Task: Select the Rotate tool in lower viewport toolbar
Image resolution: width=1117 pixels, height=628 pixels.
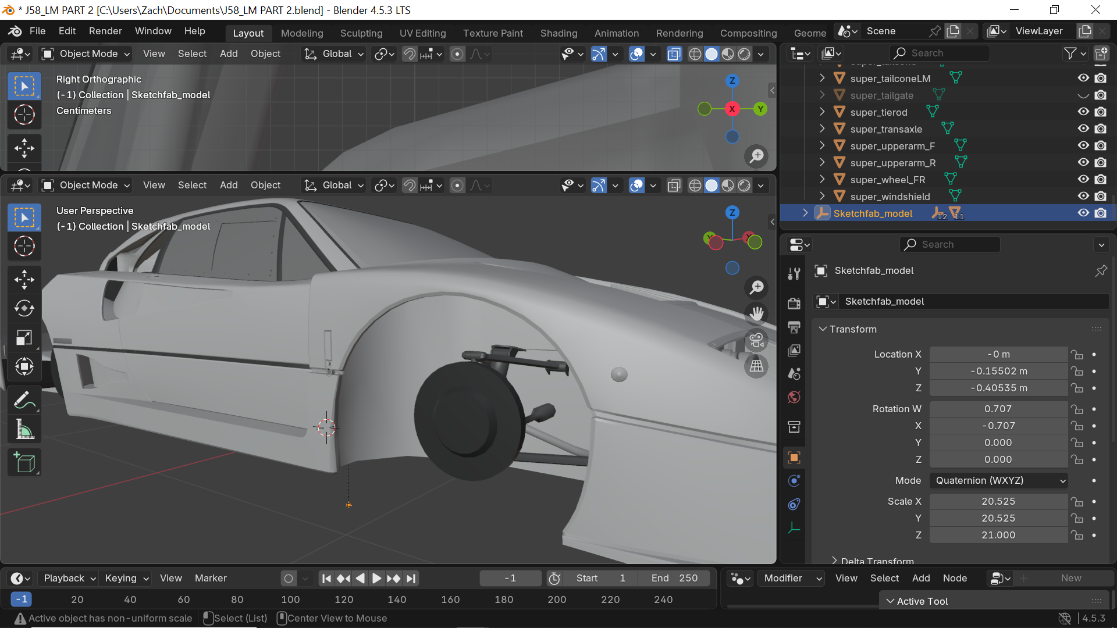Action: point(24,308)
